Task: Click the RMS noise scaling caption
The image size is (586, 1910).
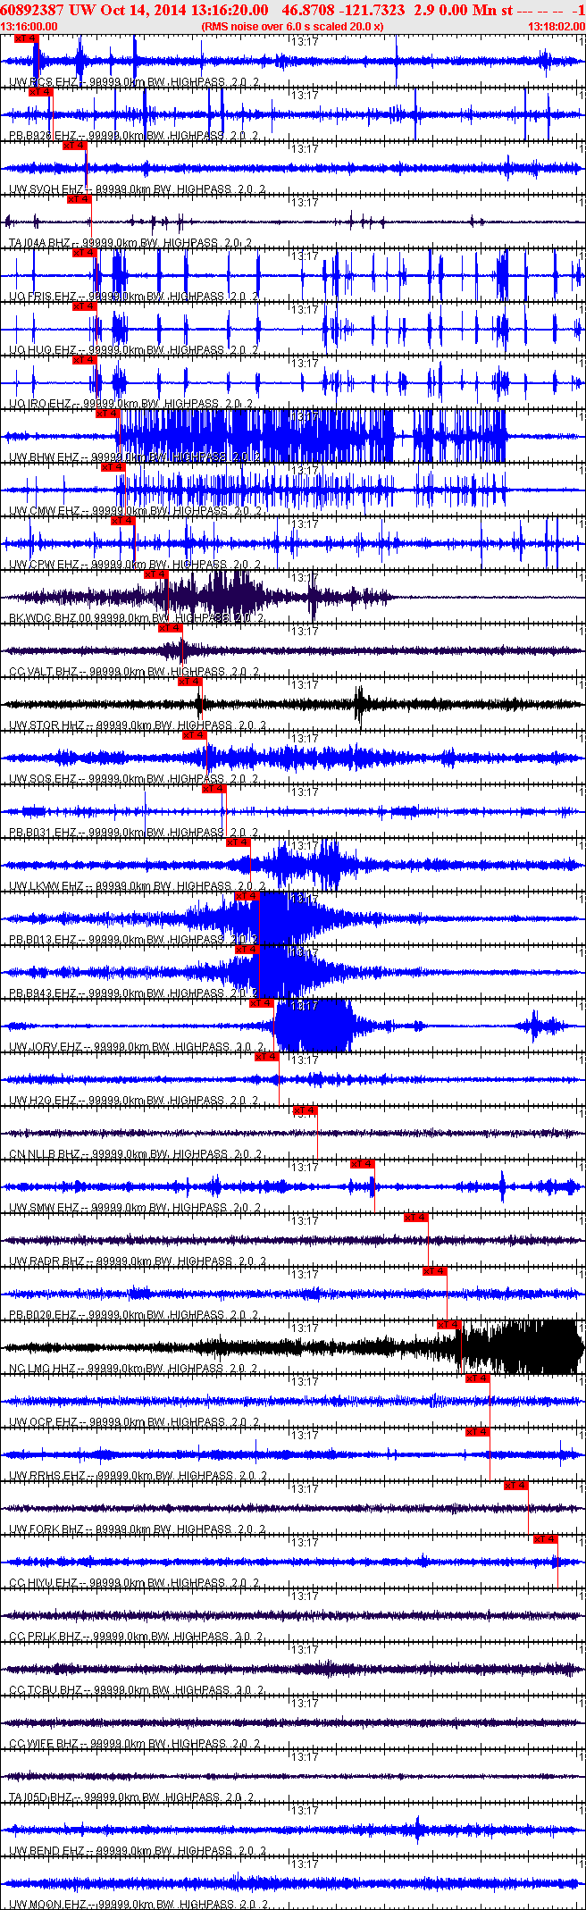Action: [x=292, y=27]
